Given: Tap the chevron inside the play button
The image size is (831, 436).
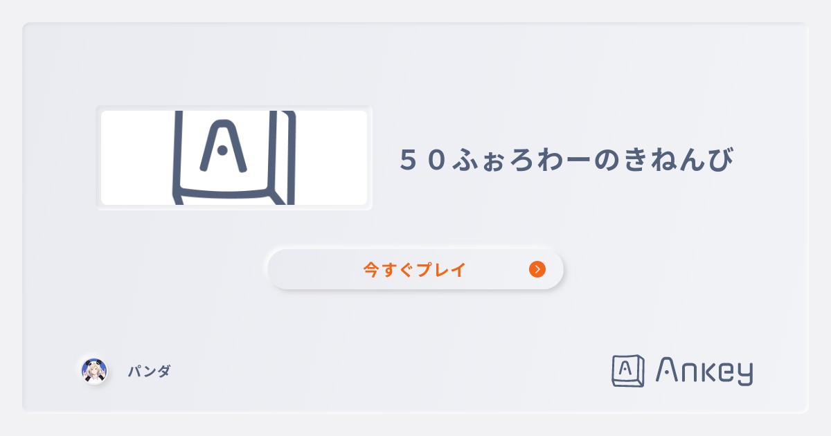Looking at the screenshot, I should [538, 269].
